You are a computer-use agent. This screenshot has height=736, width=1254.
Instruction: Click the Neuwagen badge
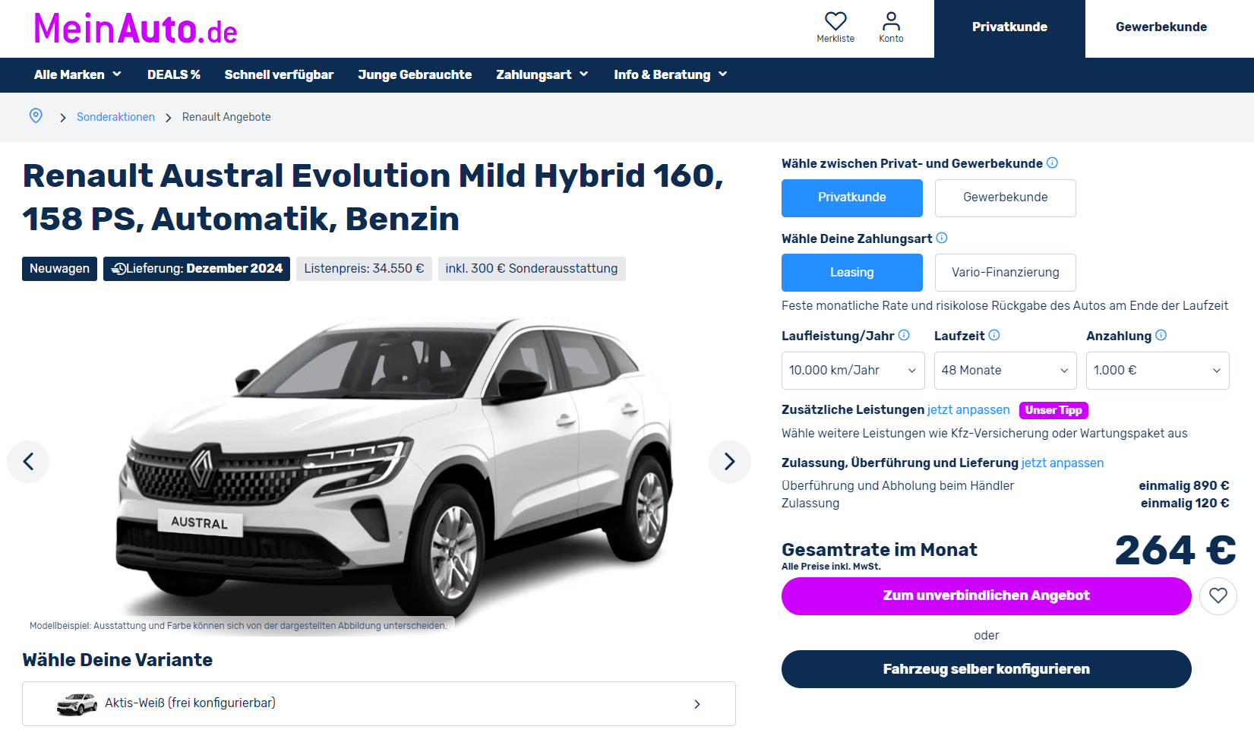pyautogui.click(x=59, y=269)
